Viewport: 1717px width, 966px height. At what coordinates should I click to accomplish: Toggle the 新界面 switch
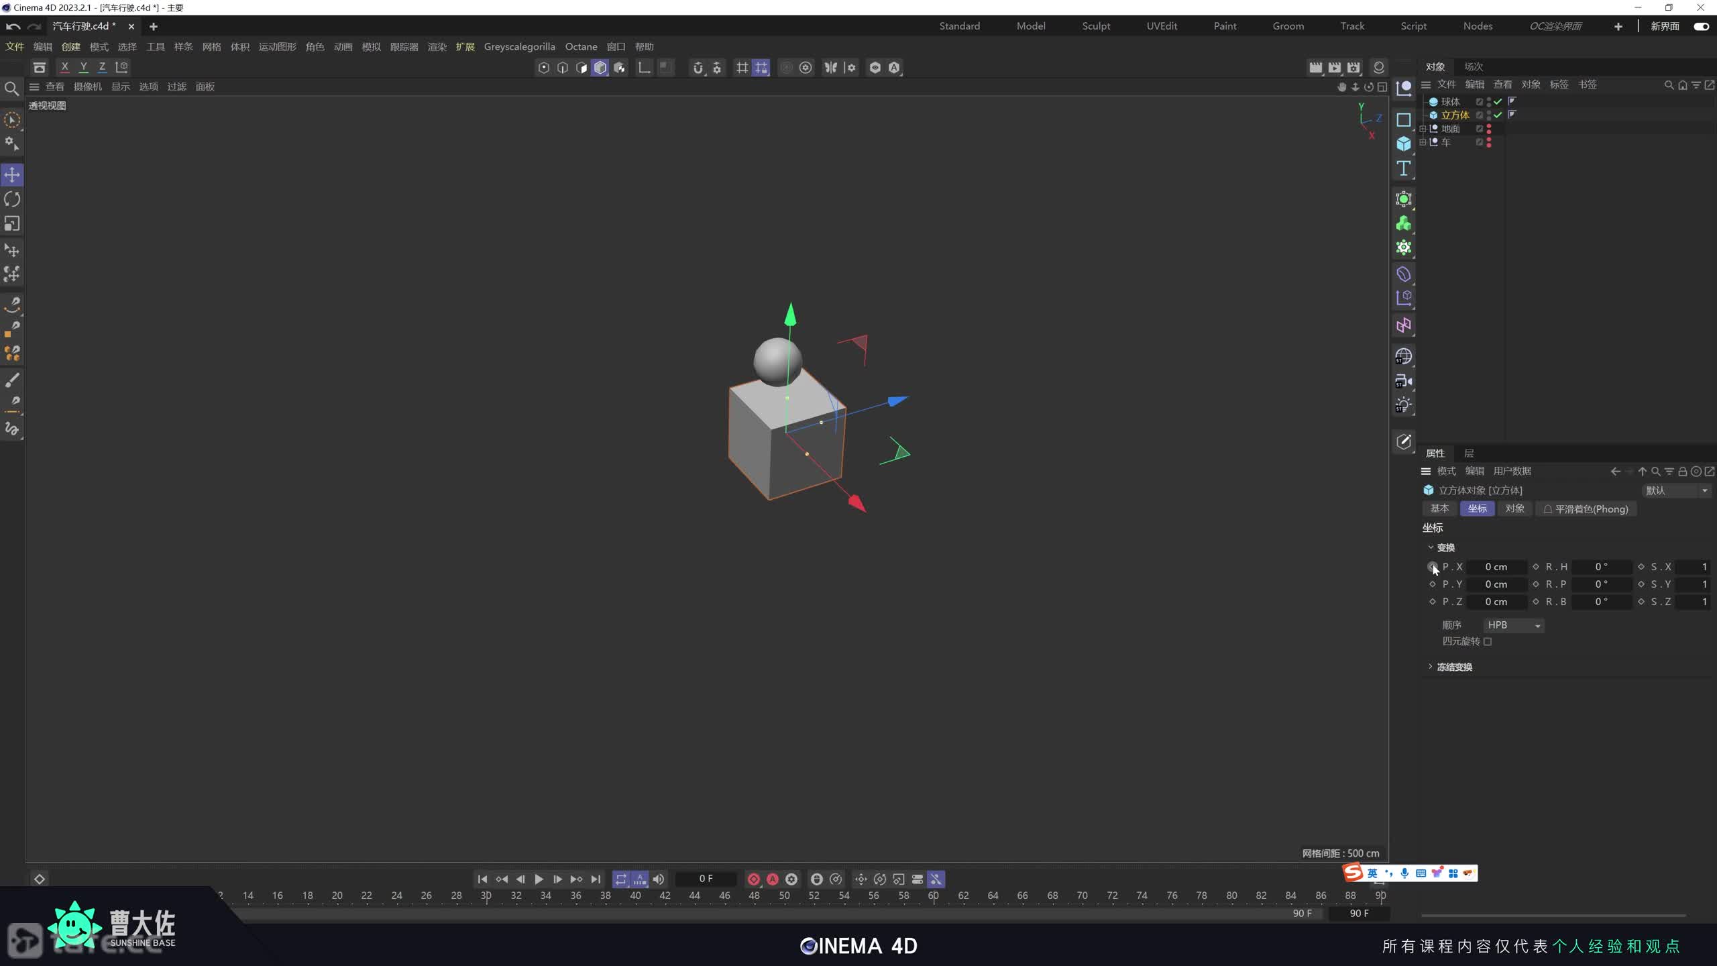tap(1701, 26)
